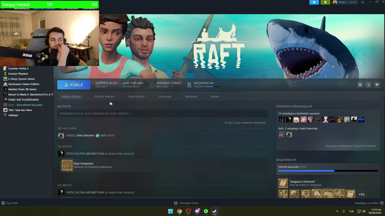Open the Destek tab
Screen dimensions: 385x216
[215, 97]
